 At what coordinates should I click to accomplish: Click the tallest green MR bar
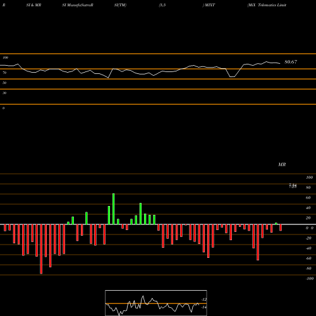pyautogui.click(x=114, y=209)
